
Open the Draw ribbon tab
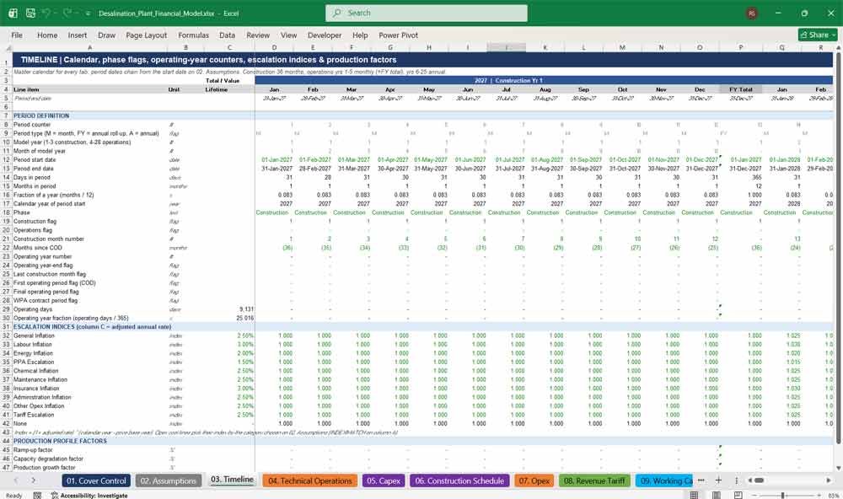(x=106, y=35)
